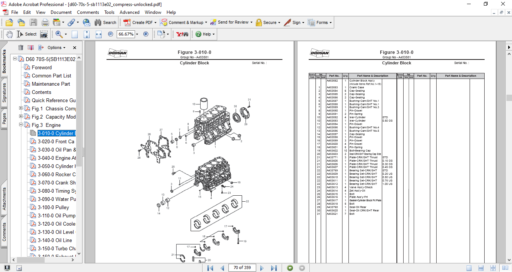Print the document using the printer icon
512x272 pixels.
[45, 22]
